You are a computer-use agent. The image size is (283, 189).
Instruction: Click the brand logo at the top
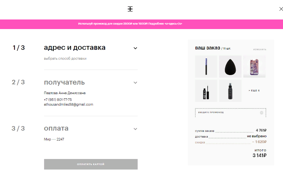(x=130, y=9)
